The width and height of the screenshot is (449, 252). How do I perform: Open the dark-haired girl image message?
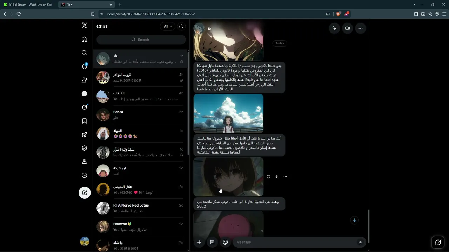[228, 177]
